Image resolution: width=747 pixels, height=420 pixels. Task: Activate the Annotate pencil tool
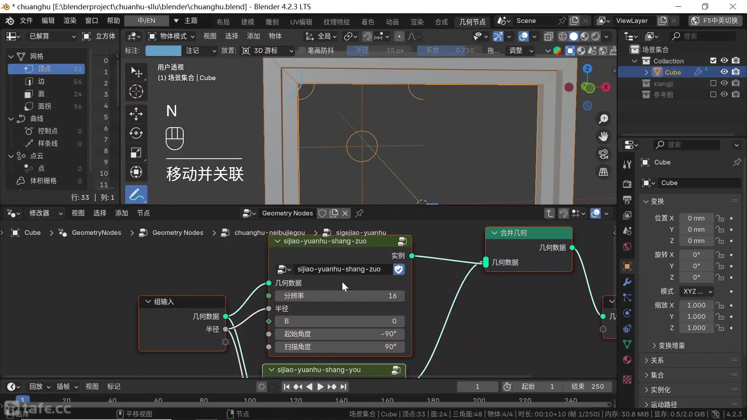point(136,194)
